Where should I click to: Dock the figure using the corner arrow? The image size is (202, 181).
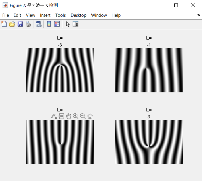199,15
